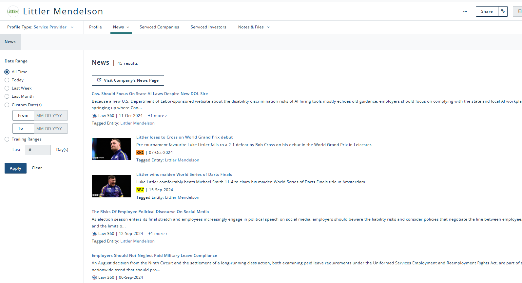
Task: Click the orange BBC source badge
Action: pyautogui.click(x=140, y=153)
